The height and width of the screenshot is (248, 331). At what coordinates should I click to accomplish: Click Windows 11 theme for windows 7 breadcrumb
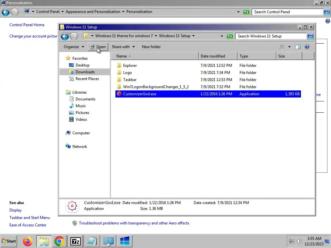124,36
